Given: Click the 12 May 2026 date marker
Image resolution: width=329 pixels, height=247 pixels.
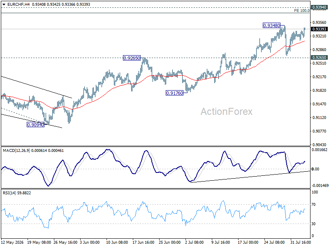Looking at the screenshot, I should click(x=12, y=242).
